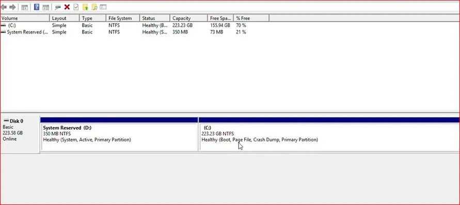Sort by the Capacity column header
This screenshot has width=460, height=205.
pos(188,18)
